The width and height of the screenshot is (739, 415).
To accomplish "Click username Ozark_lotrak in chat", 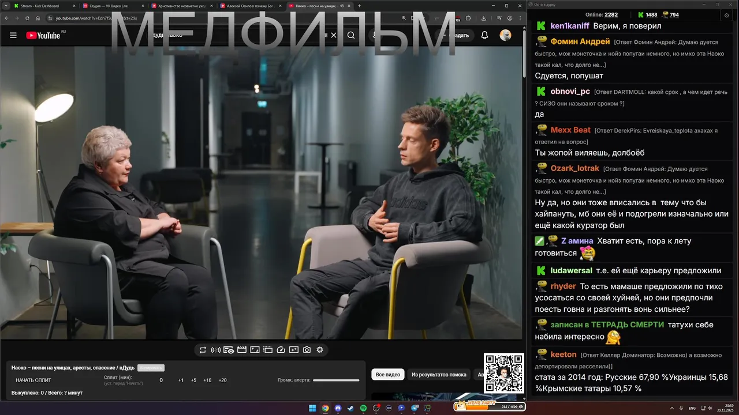I will [575, 168].
